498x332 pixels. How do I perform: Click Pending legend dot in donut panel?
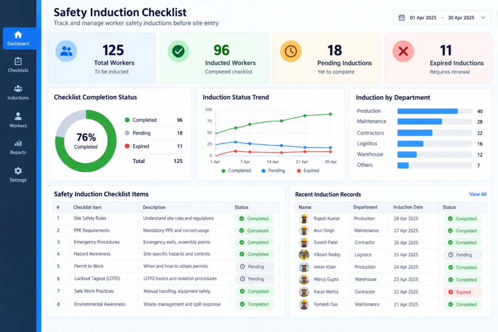[x=127, y=133]
